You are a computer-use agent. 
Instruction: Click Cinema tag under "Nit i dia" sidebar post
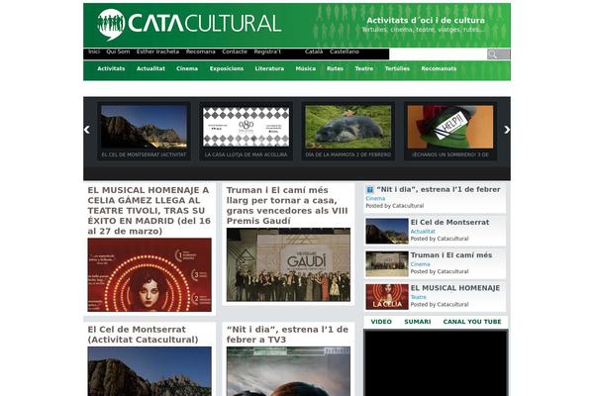point(375,199)
